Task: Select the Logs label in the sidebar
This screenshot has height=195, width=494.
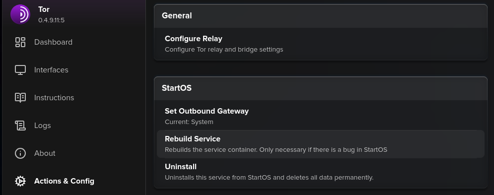Action: pyautogui.click(x=43, y=126)
